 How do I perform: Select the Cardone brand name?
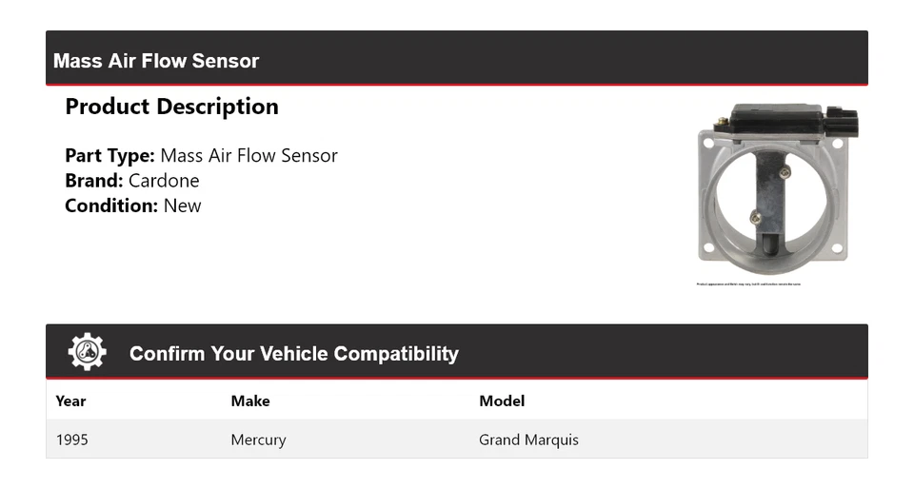[164, 181]
